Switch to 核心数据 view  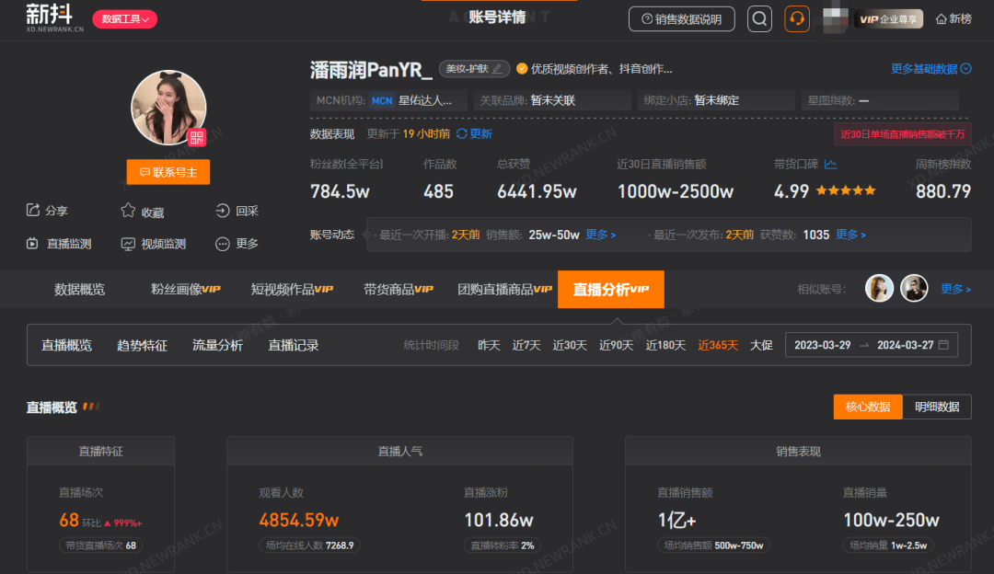pos(867,407)
